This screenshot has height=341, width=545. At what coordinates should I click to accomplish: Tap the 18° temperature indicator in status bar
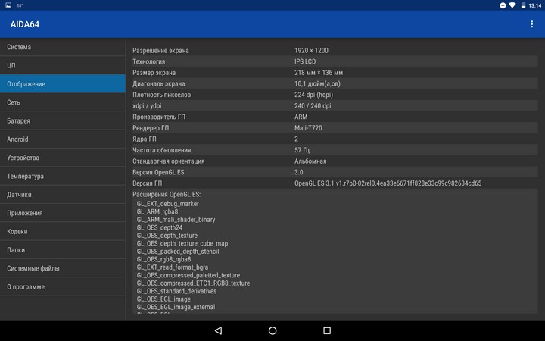[20, 5]
